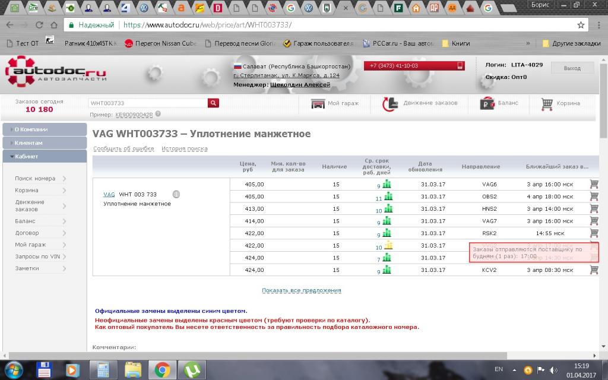Viewport: 608px width, 380px height.
Task: Click the part number search field
Action: [148, 103]
